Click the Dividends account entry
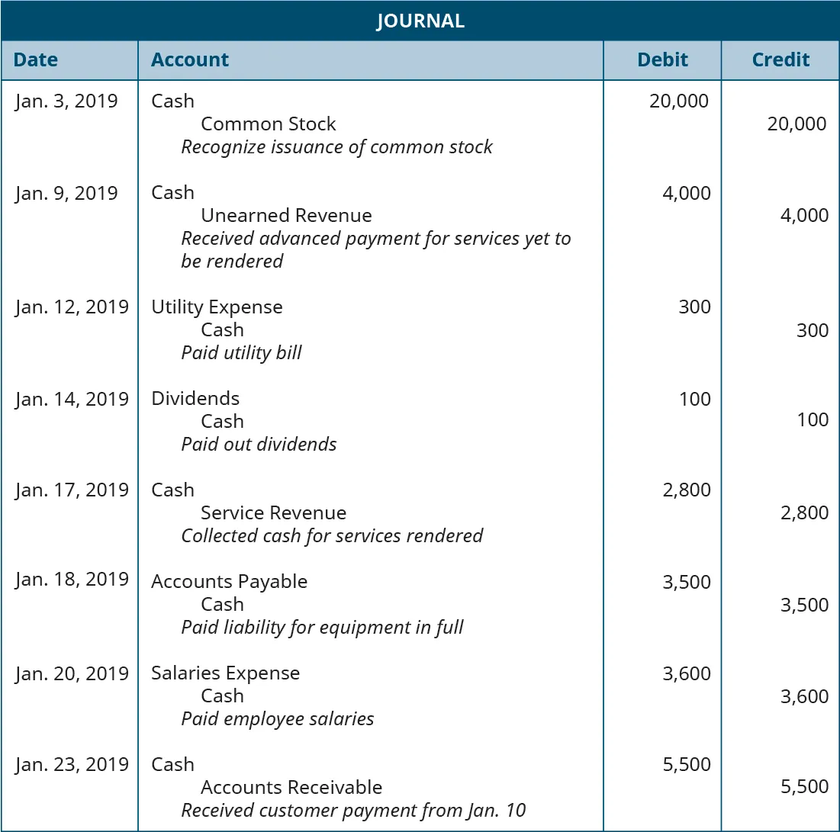Viewport: 840px width, 832px height. pos(195,399)
